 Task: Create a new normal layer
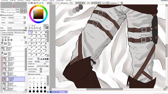pos(2,37)
